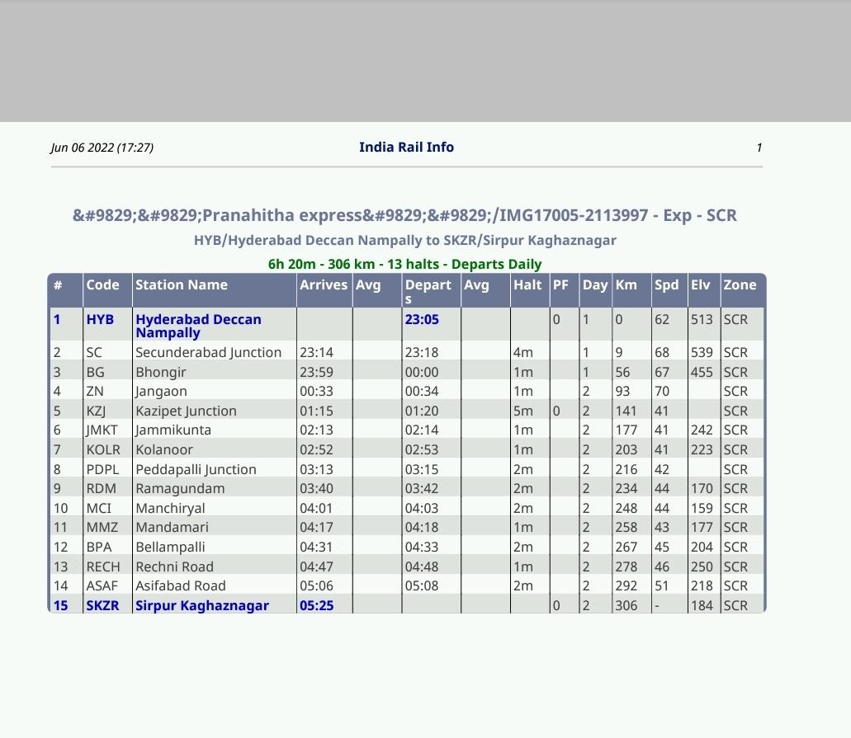
Task: Click Kazipet Junction station name
Action: pos(186,411)
